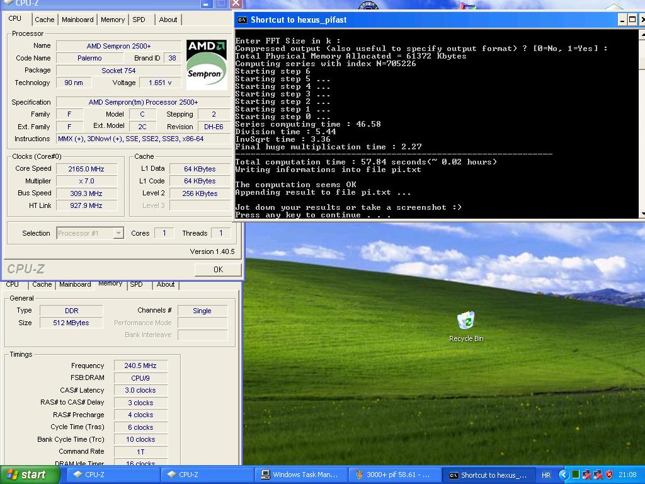Open the Mainboard tab in CPU-Z processor window
The width and height of the screenshot is (645, 484).
pos(77,20)
